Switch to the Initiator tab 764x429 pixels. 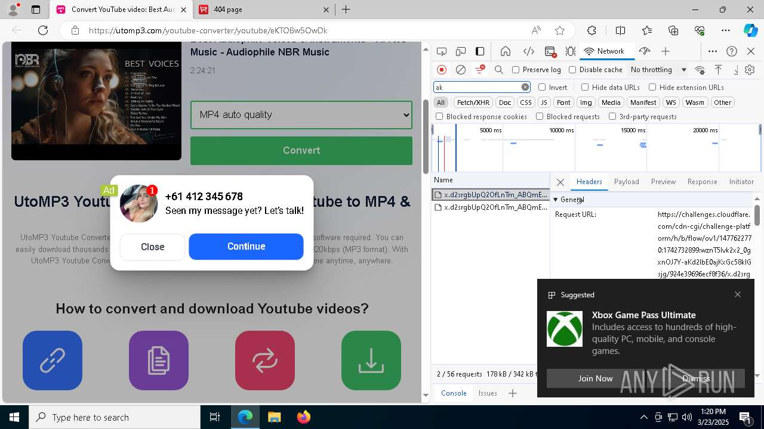741,182
